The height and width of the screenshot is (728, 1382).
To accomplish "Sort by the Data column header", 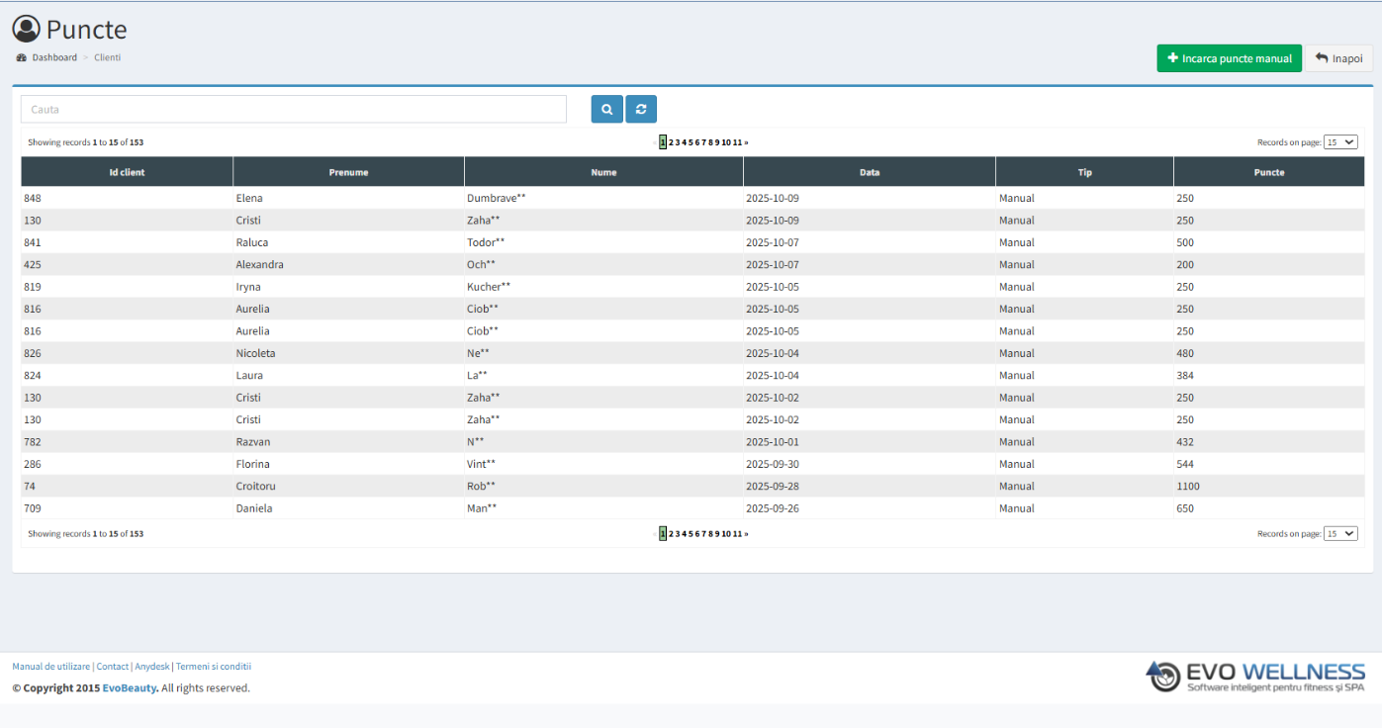I will tap(869, 172).
